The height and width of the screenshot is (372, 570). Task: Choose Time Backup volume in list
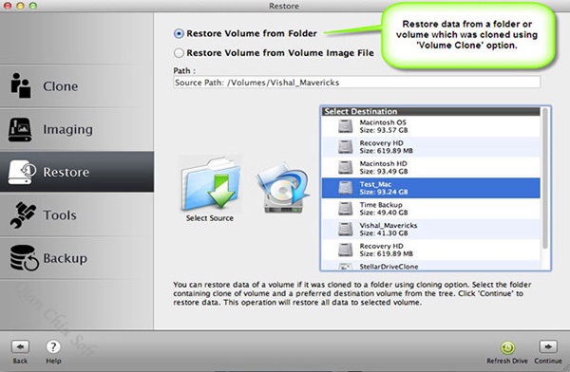click(430, 209)
